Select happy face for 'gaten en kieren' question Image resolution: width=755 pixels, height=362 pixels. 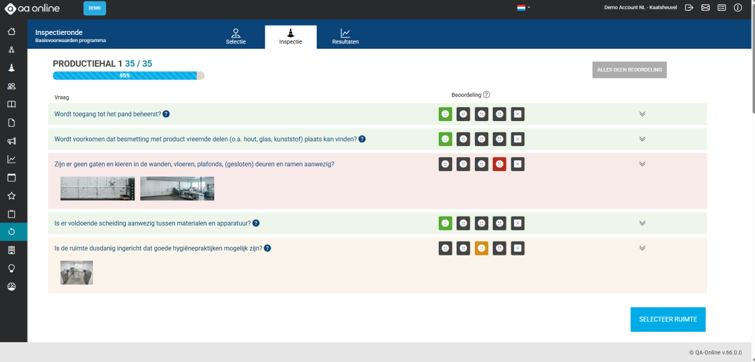(x=445, y=164)
